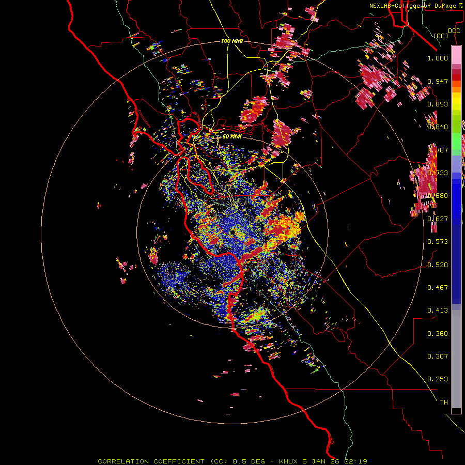Viewport: 465px width, 465px height.
Task: Click the black radar site dot at center
Action: [233, 232]
